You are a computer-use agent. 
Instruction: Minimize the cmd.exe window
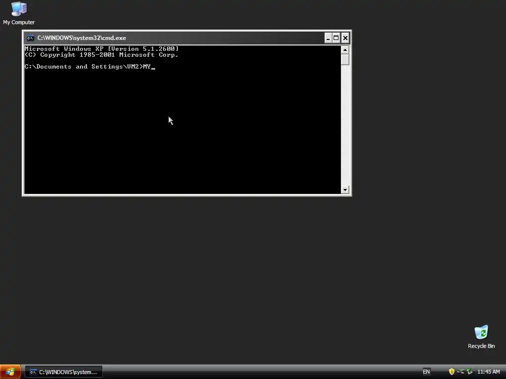(x=328, y=38)
